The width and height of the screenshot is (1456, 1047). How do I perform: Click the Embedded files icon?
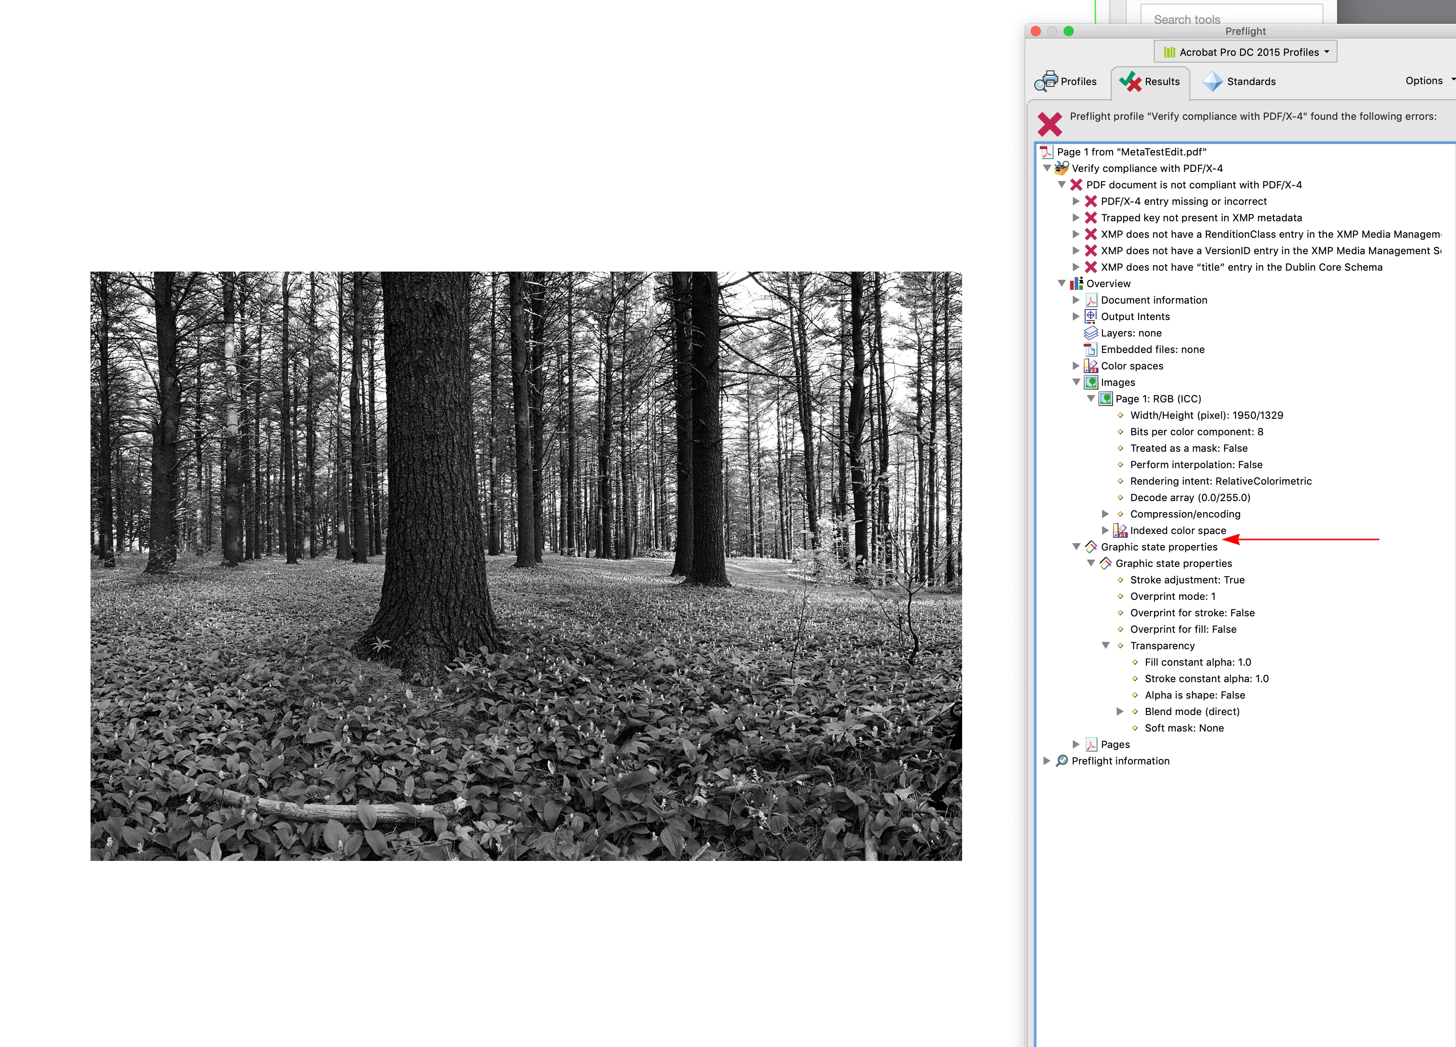click(1091, 349)
